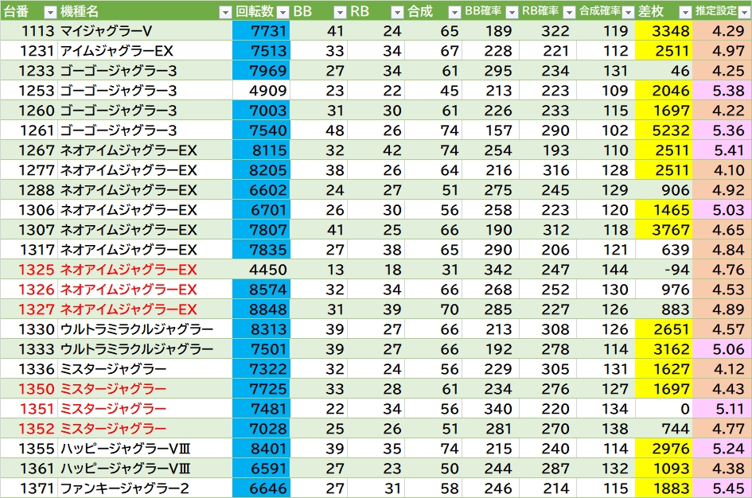Open the 台番 column filter dropdown
The width and height of the screenshot is (752, 498).
(50, 12)
